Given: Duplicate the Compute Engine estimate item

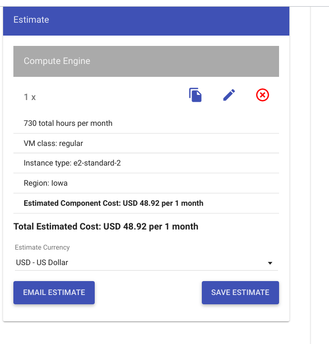Looking at the screenshot, I should (195, 95).
